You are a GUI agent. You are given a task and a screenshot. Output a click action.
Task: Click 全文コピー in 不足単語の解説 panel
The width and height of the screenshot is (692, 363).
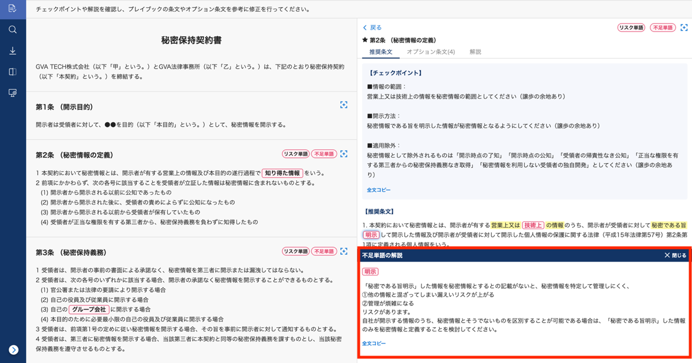(x=374, y=343)
